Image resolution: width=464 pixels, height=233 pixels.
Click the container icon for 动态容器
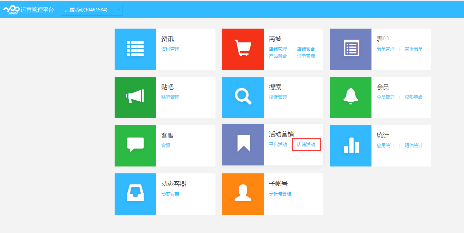pos(135,194)
